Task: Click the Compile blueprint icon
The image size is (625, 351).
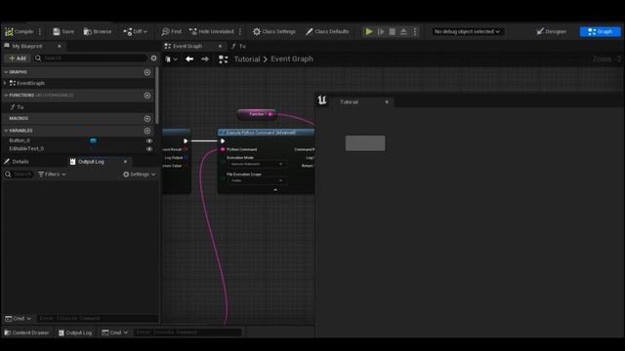Action: coord(9,31)
